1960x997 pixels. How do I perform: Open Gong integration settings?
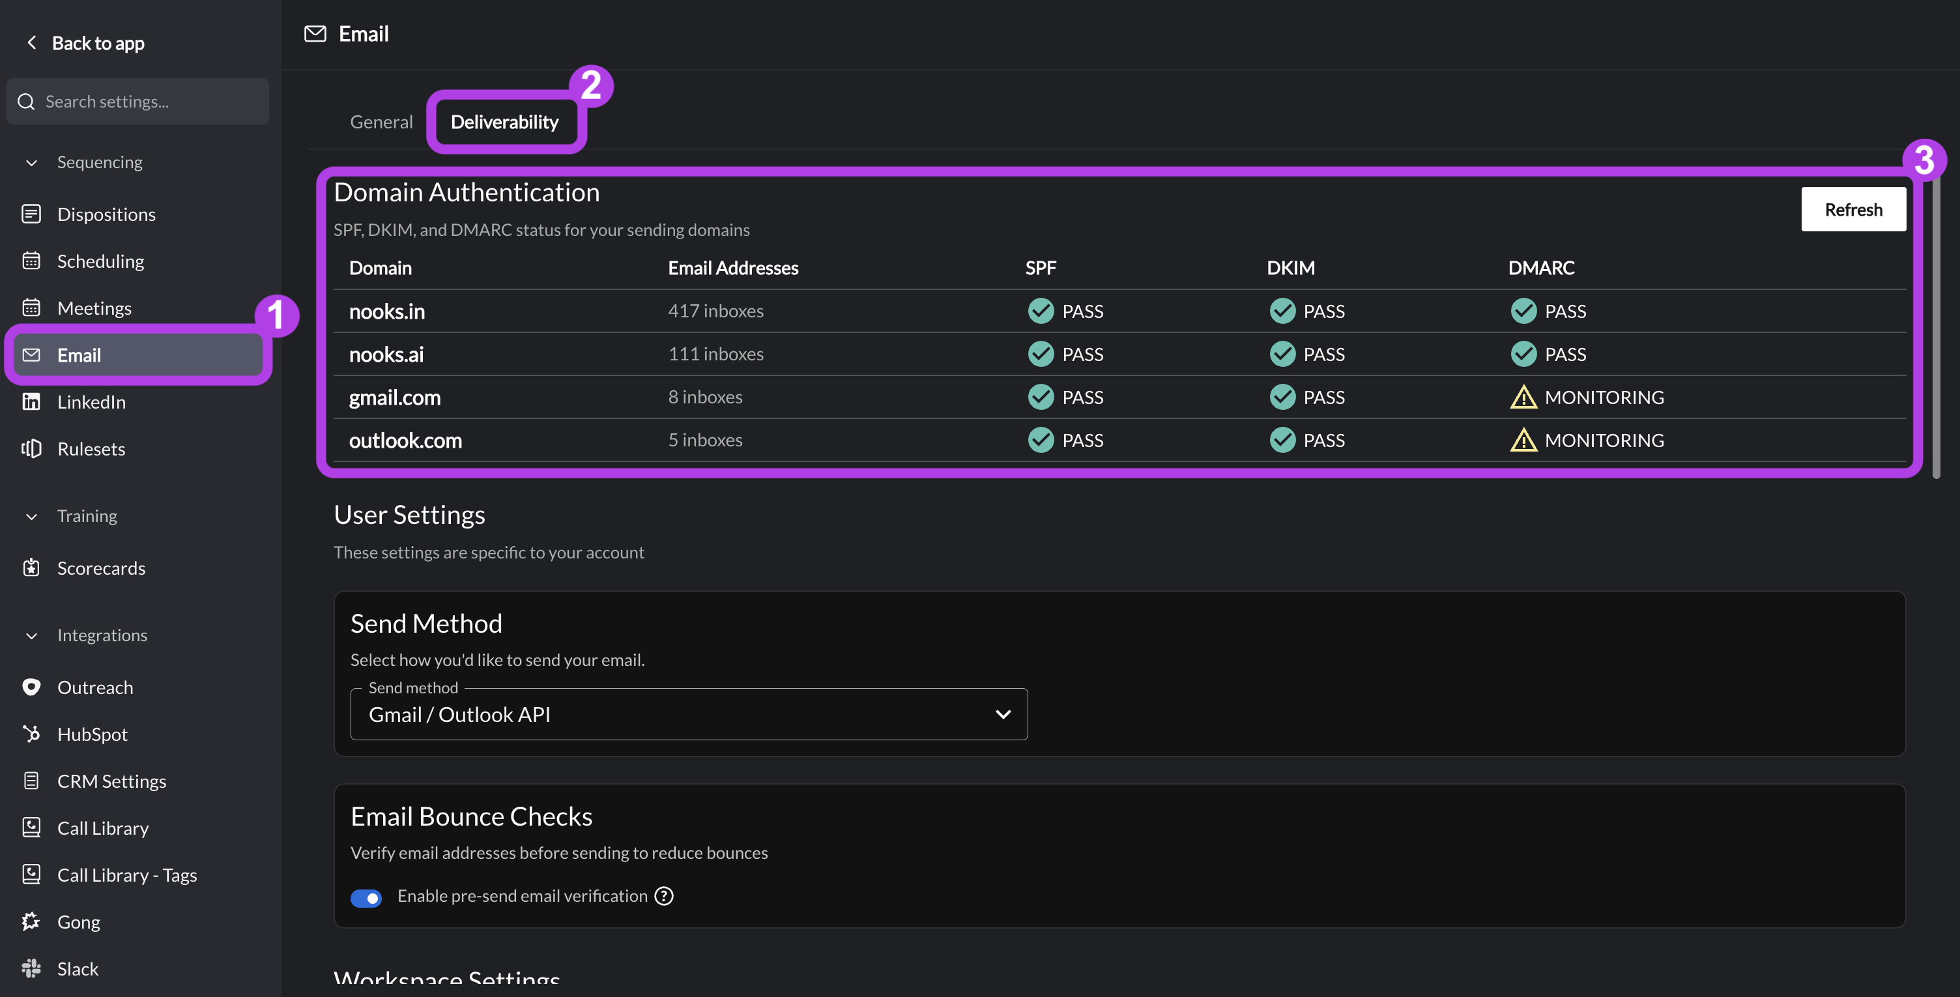click(78, 921)
